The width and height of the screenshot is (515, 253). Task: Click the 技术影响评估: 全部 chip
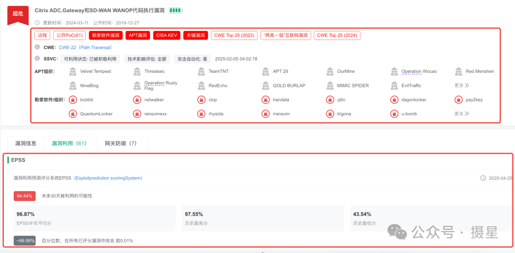pyautogui.click(x=147, y=59)
